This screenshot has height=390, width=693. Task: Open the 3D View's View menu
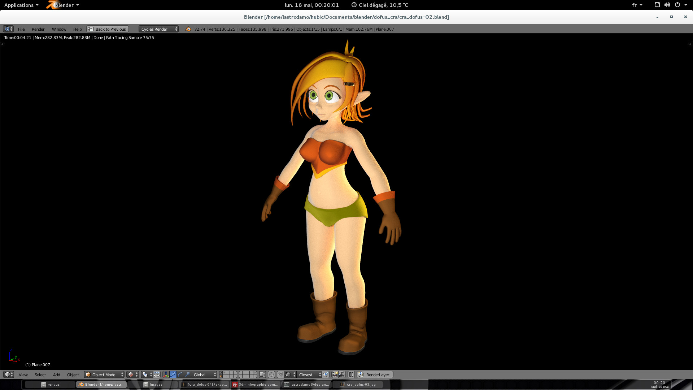click(23, 374)
